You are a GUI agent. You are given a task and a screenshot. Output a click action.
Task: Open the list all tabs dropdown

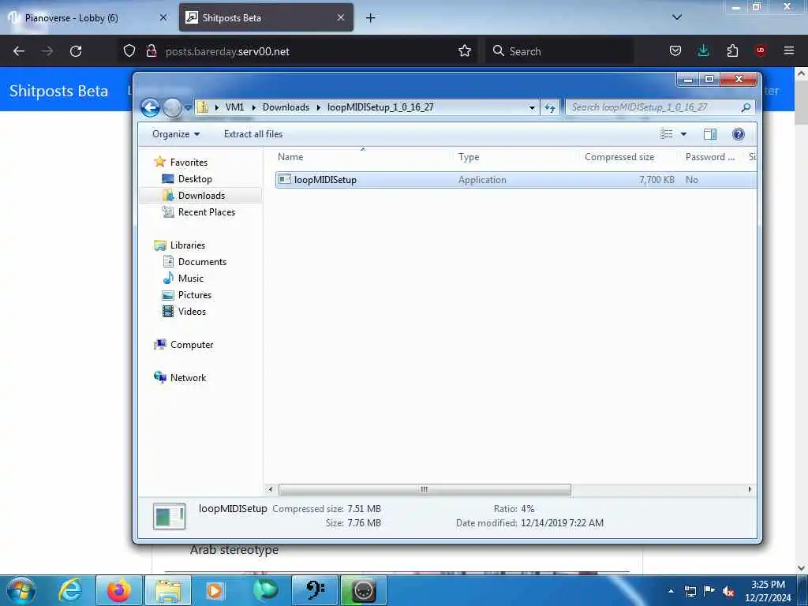pos(677,17)
